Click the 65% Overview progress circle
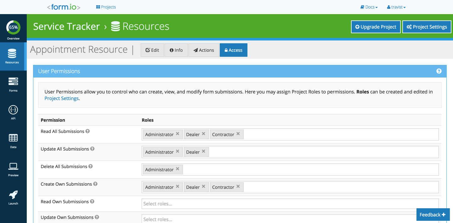 [x=13, y=28]
